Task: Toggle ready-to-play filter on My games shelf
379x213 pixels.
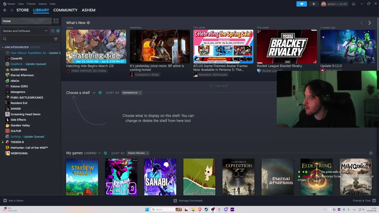Action: (105, 153)
